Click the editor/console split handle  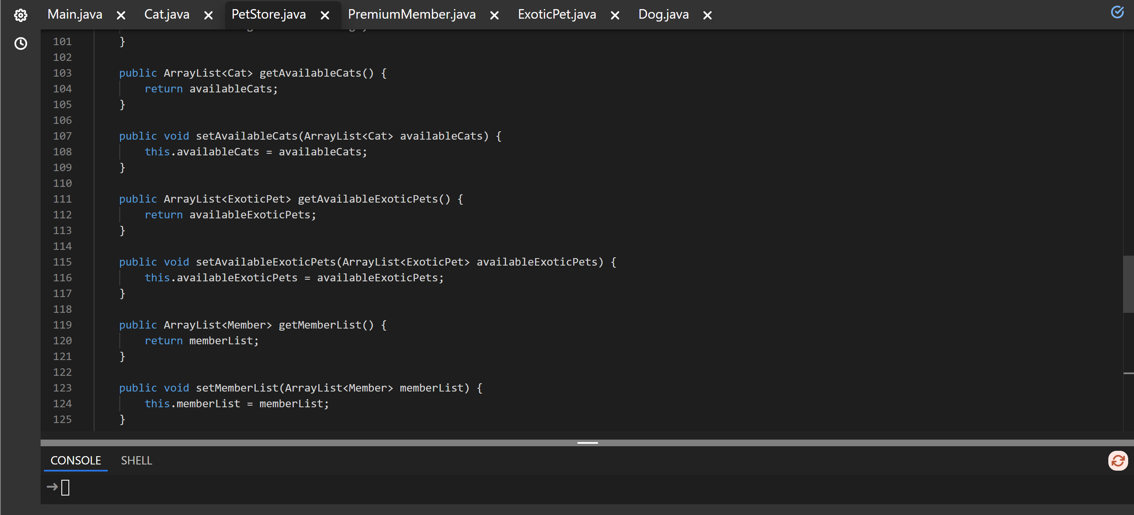coord(587,442)
